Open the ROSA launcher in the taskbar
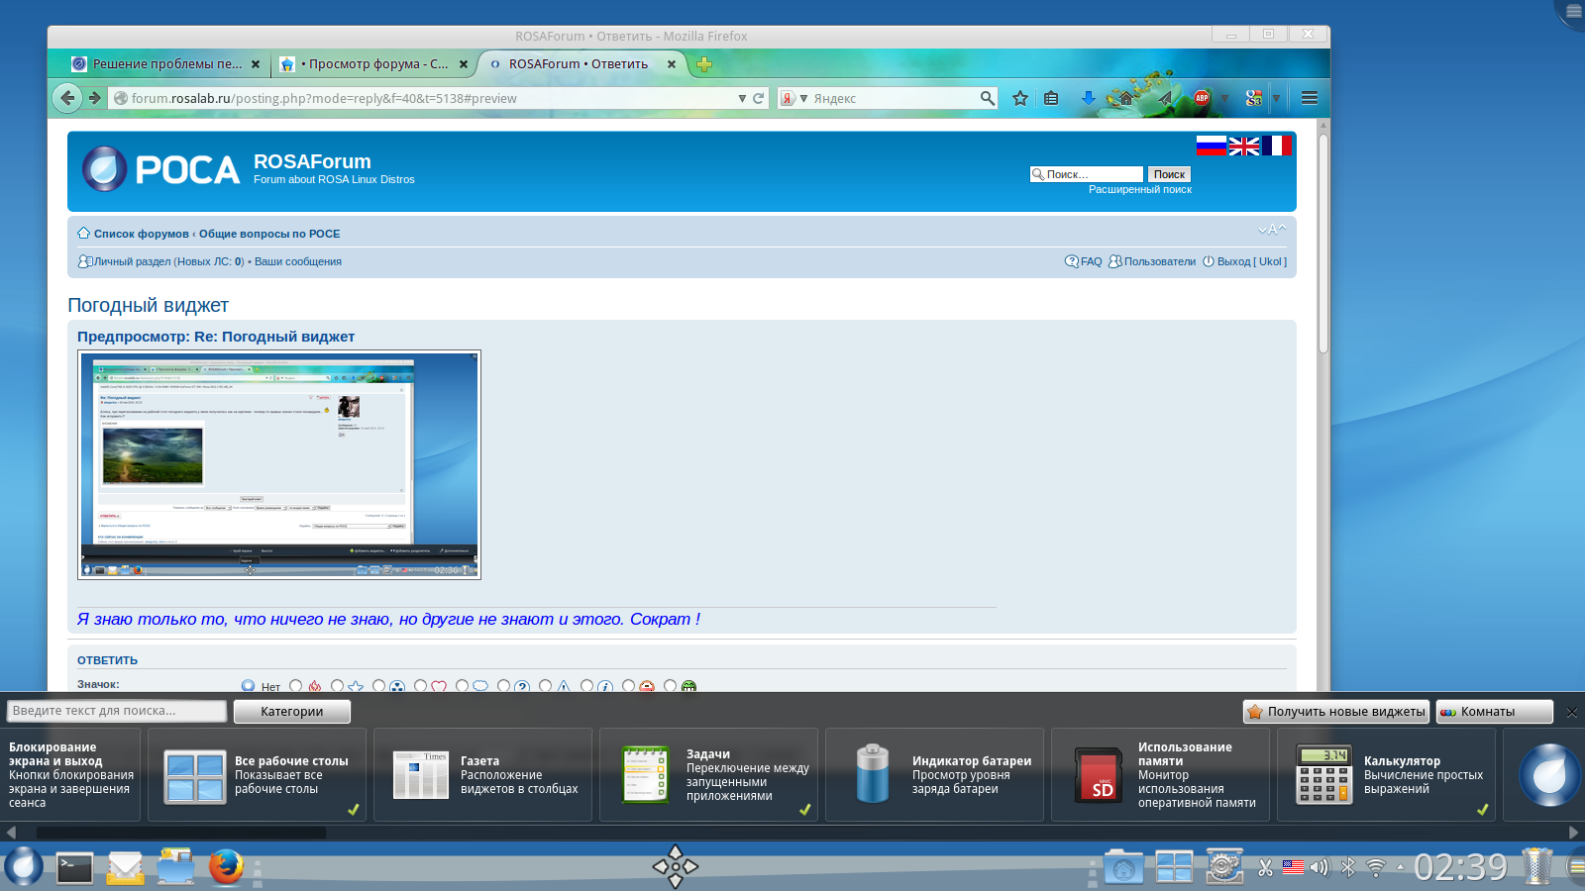Viewport: 1585px width, 891px height. 23,866
